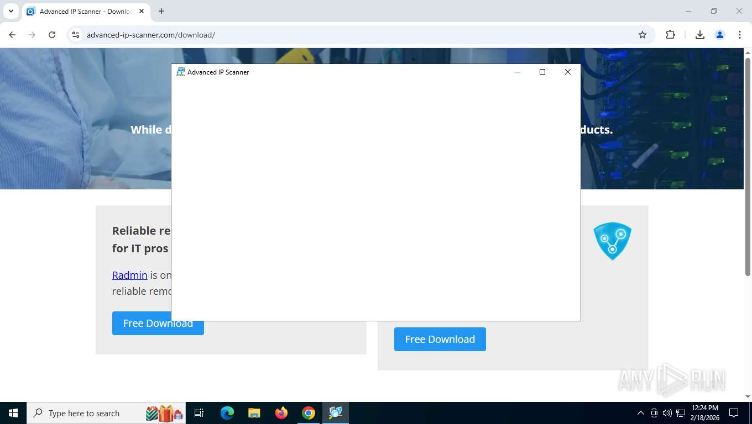The width and height of the screenshot is (752, 424).
Task: Close the Advanced IP Scanner dialog window
Action: (x=567, y=72)
